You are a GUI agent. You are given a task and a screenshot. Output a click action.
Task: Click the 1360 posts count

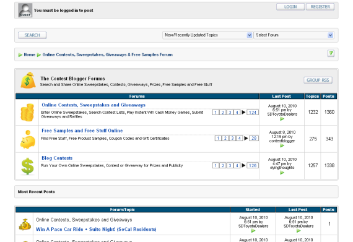click(329, 112)
